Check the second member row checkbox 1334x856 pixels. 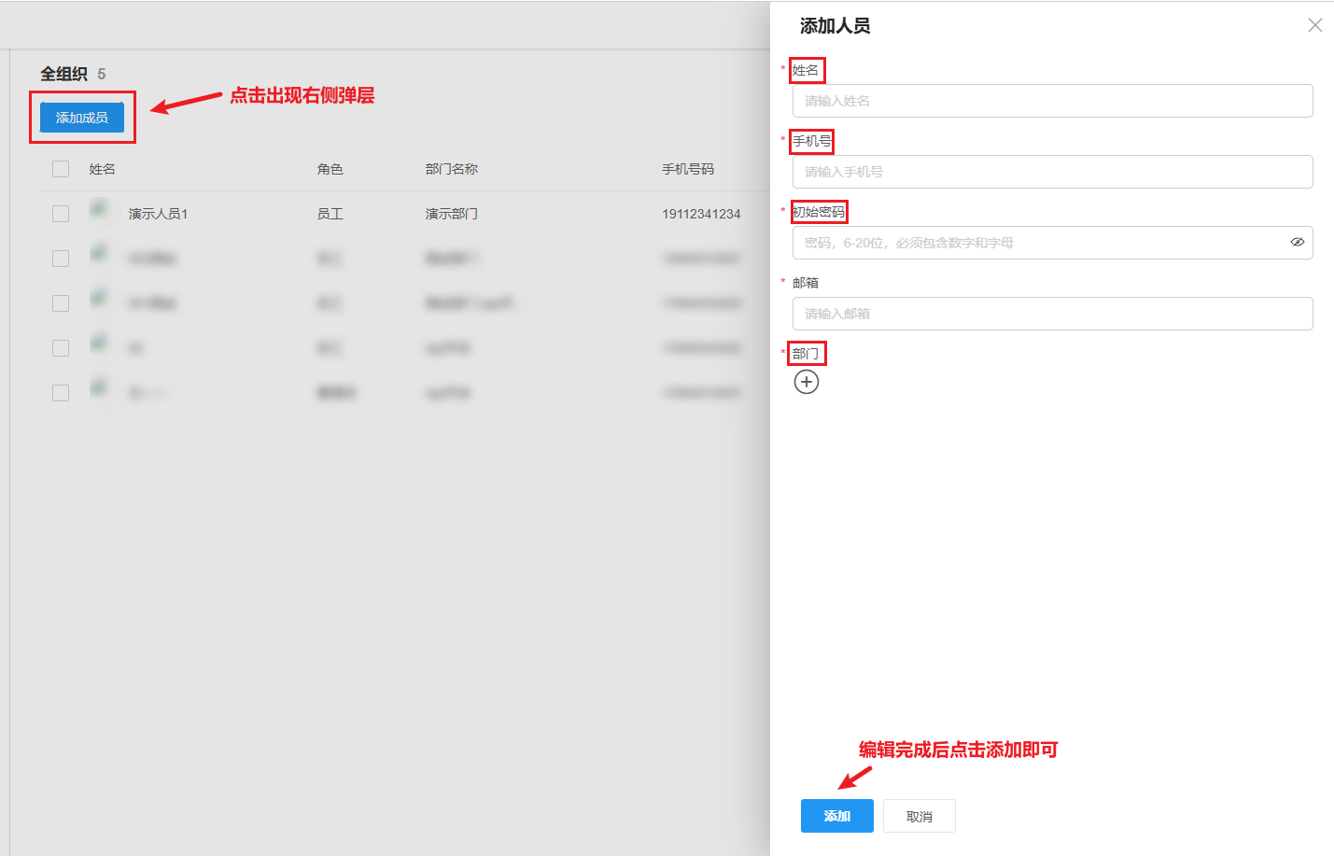(x=60, y=258)
